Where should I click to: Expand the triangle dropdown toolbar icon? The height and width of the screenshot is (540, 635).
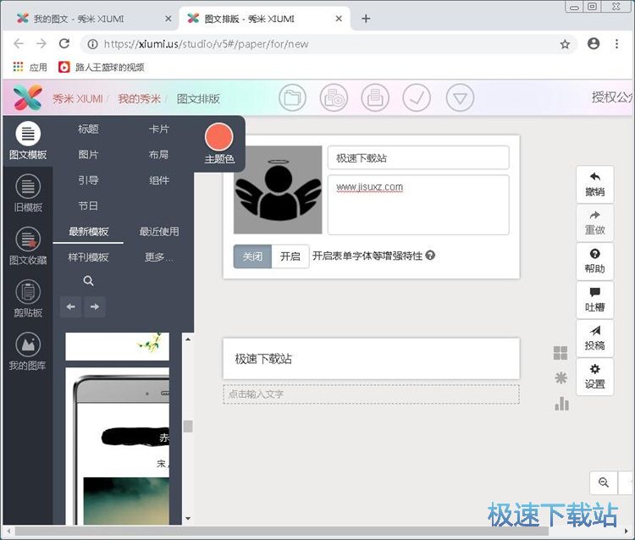(x=460, y=97)
